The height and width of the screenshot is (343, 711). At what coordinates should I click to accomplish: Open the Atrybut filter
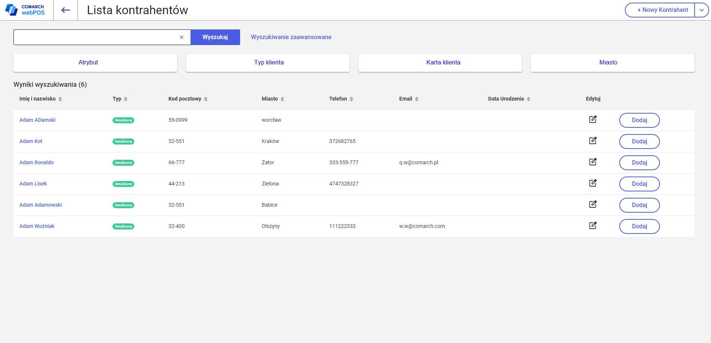point(95,63)
